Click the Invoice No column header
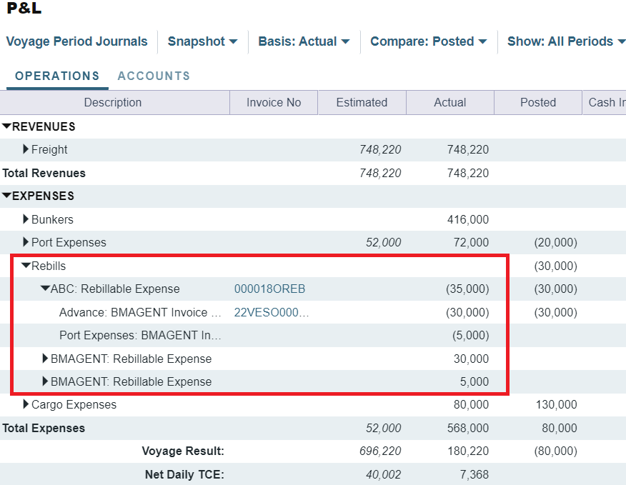Screen dimensions: 626x485 point(274,102)
